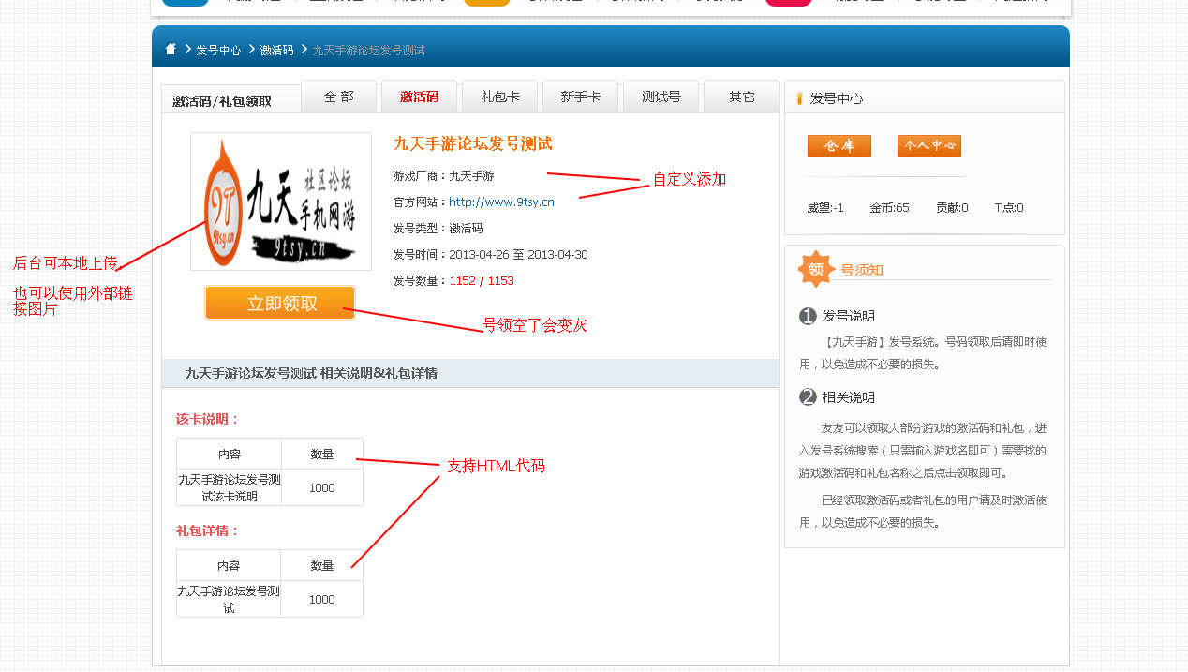Open 个人中心 button
This screenshot has height=672, width=1188.
[x=929, y=146]
